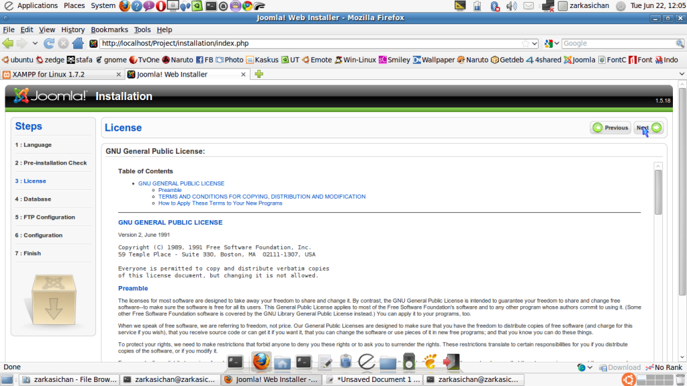
Task: Focus the Google search field
Action: (619, 44)
